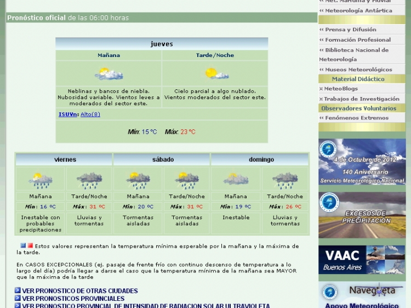Open the 140 Aniversario Servicio Meteorológico banner
Screen dimensions: 411x308
tap(362, 162)
